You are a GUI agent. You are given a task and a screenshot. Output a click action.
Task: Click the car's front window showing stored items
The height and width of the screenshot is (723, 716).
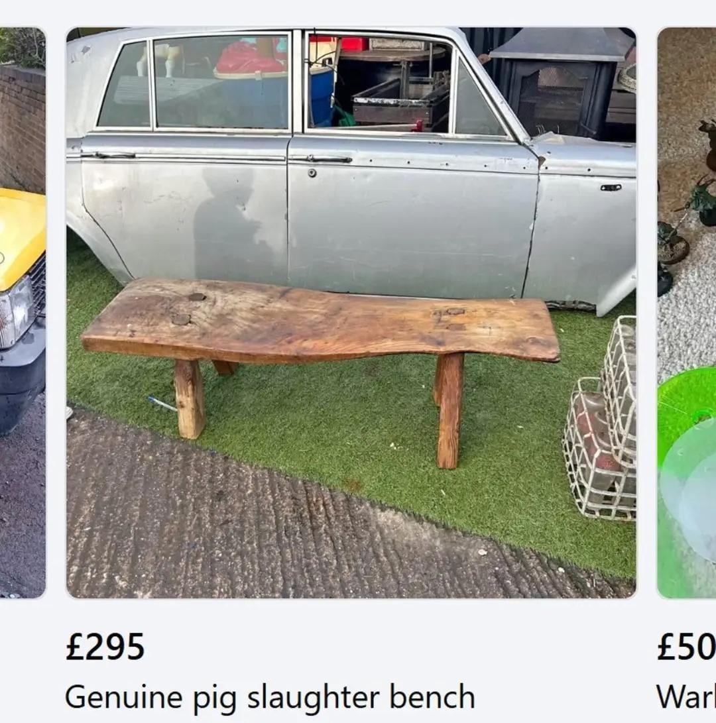(x=379, y=83)
